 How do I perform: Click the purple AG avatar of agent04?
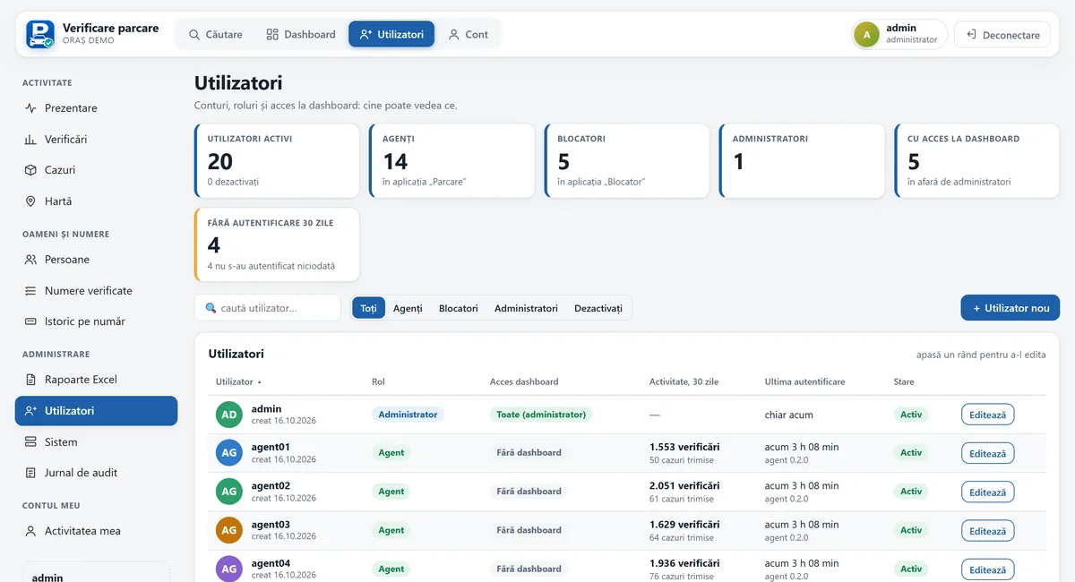(229, 569)
